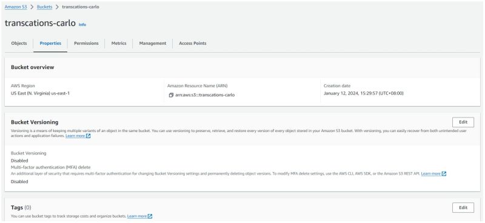485x223 pixels.
Task: Click the transcations-carlo breadcrumb text
Action: 81,7
